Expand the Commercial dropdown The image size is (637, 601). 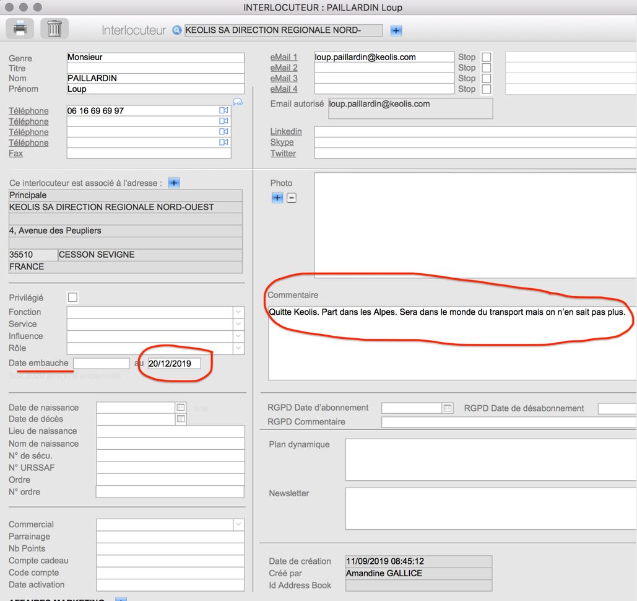pyautogui.click(x=238, y=525)
